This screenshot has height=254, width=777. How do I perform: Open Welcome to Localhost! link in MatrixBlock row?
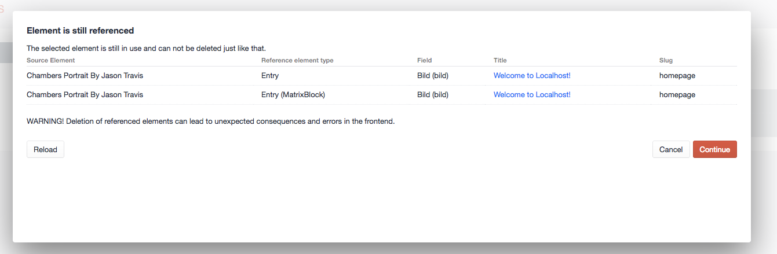pos(531,94)
